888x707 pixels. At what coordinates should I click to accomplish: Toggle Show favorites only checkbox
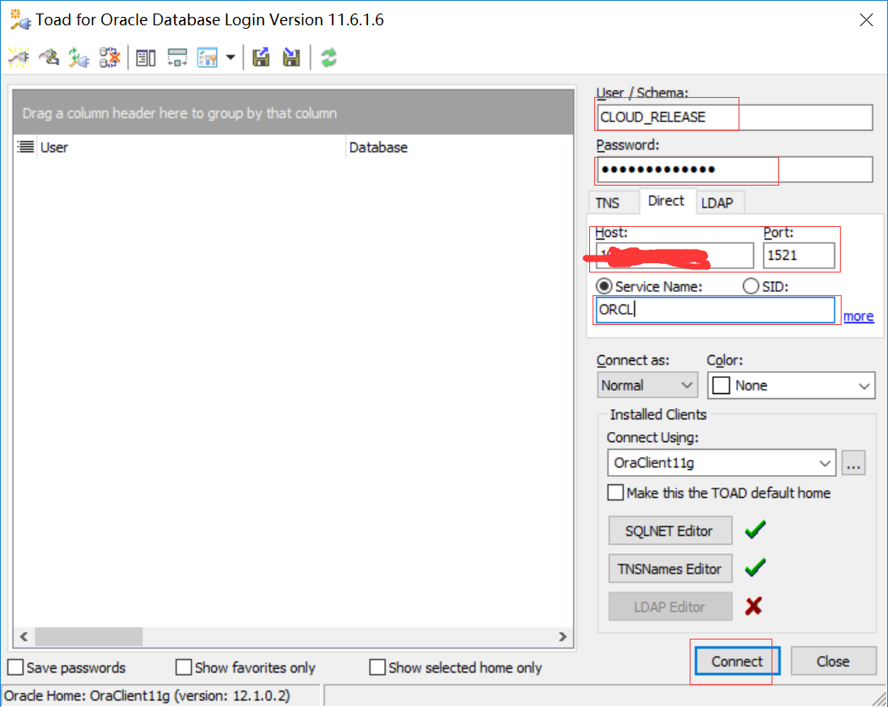click(183, 667)
